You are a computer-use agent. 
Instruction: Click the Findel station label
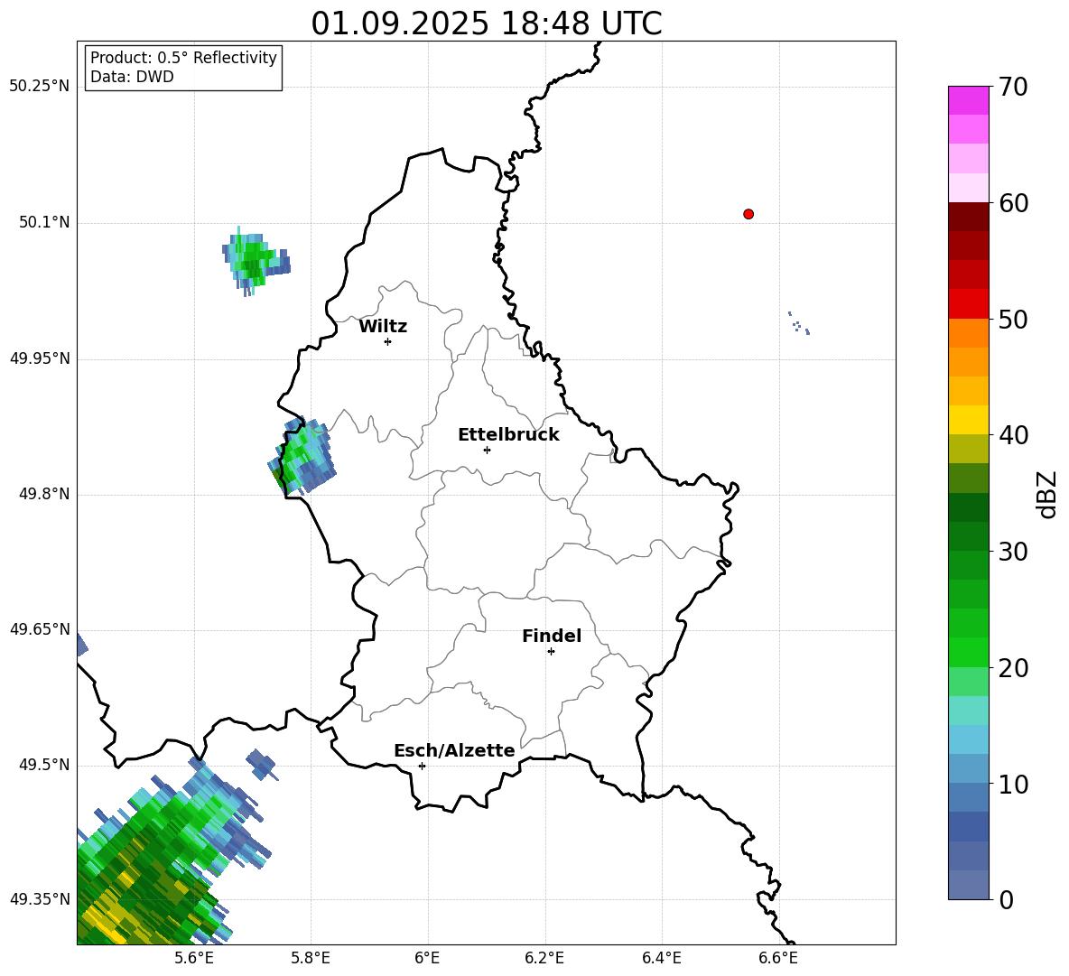tap(552, 636)
